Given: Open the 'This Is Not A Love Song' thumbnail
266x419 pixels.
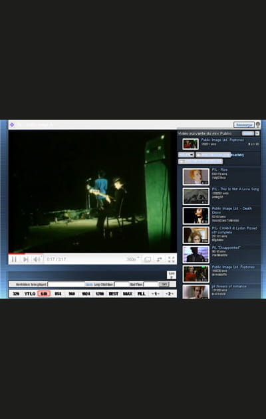Looking at the screenshot, I should coord(196,196).
